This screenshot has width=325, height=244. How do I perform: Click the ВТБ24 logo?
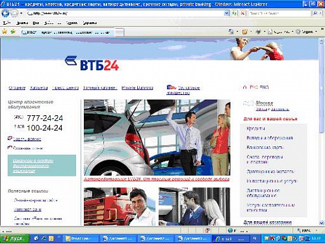(x=92, y=63)
